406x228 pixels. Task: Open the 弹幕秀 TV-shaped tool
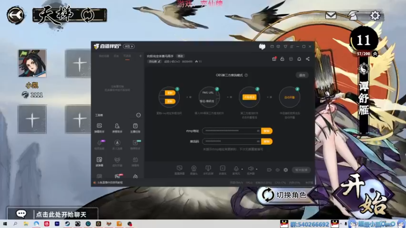[135, 162]
